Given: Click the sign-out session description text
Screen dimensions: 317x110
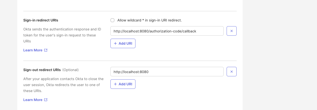Looking at the screenshot, I should click(63, 85).
